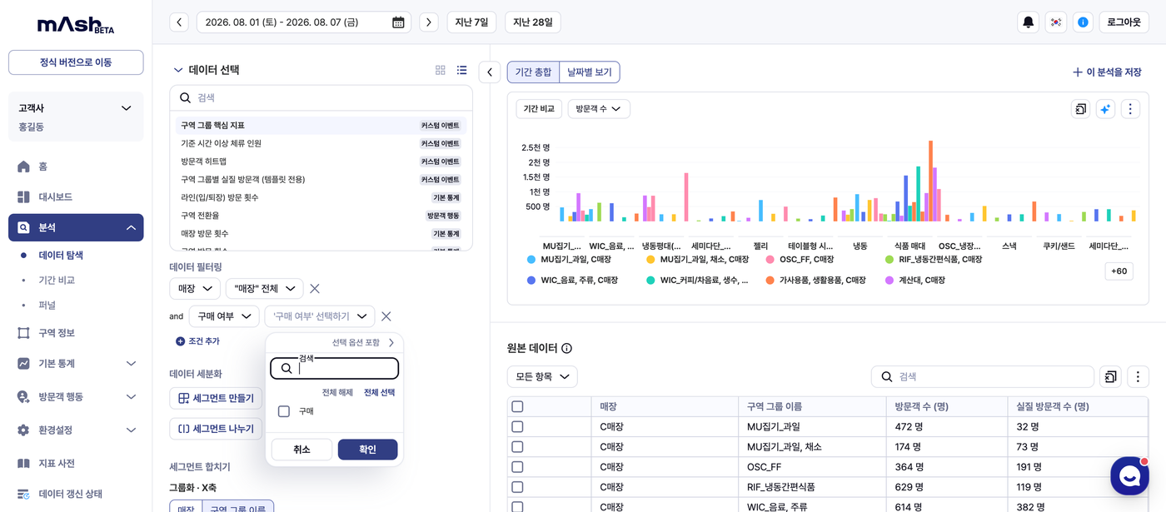1166x512 pixels.
Task: Open the "매장" 전체 value dropdown
Action: pyautogui.click(x=265, y=289)
